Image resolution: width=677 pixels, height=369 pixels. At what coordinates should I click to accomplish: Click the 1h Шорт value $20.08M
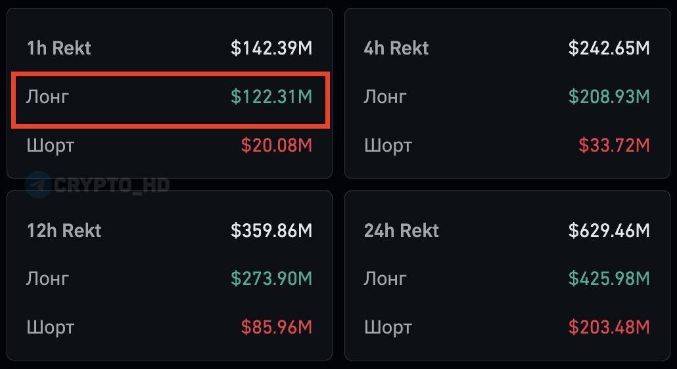[x=276, y=145]
